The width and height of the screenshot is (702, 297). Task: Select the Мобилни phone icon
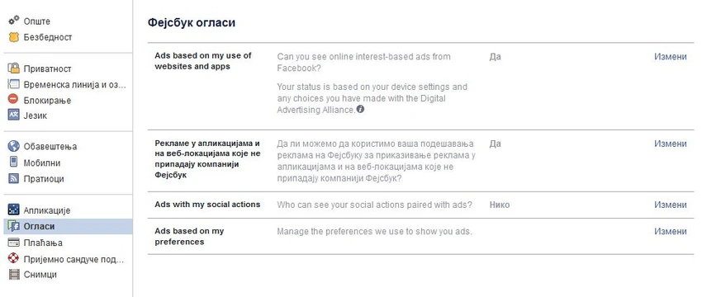[14, 163]
